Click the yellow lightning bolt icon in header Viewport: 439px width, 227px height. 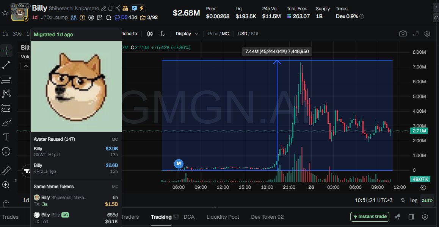tap(142, 8)
